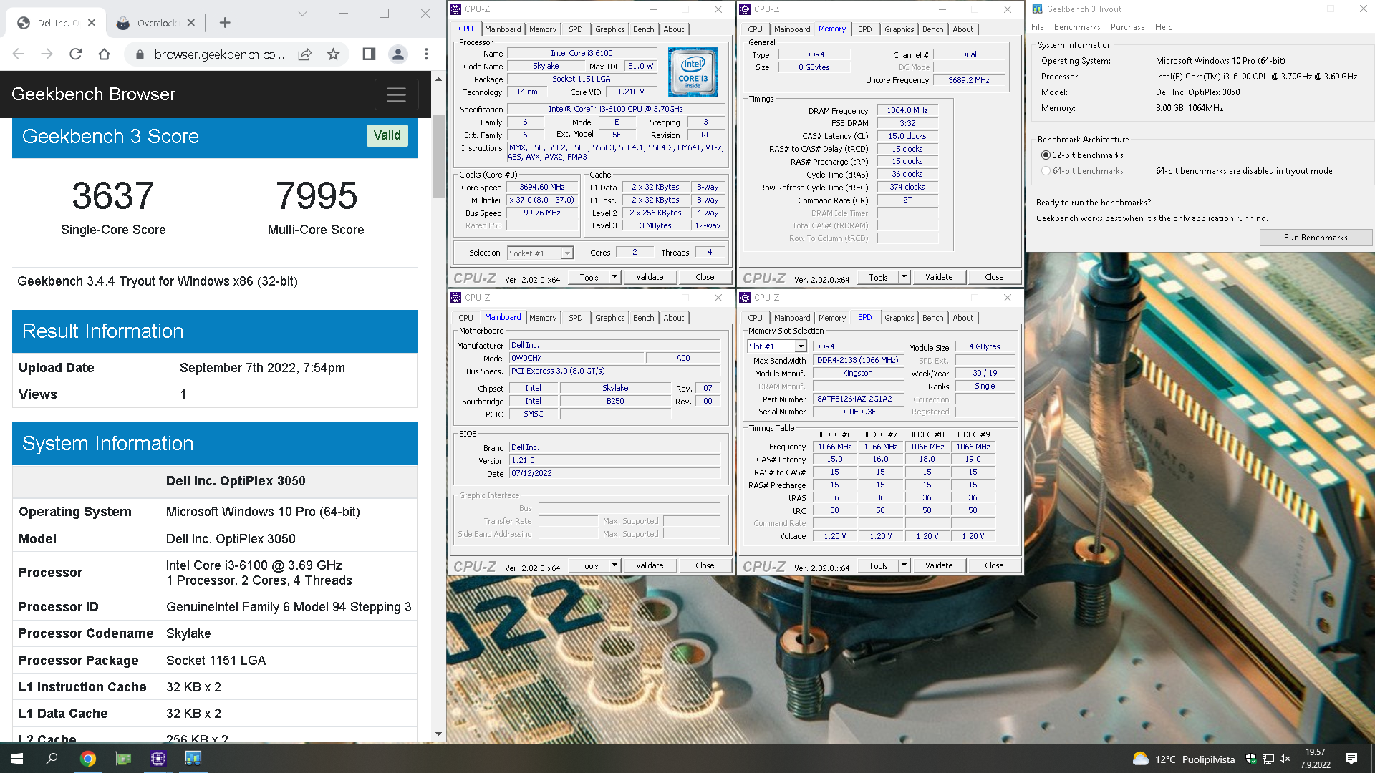Close the Dell Inc. browser tab
Screen dimensions: 1375x773
click(92, 23)
